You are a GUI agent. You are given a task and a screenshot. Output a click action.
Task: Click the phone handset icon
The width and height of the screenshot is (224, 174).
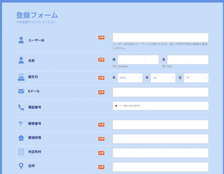(21, 108)
